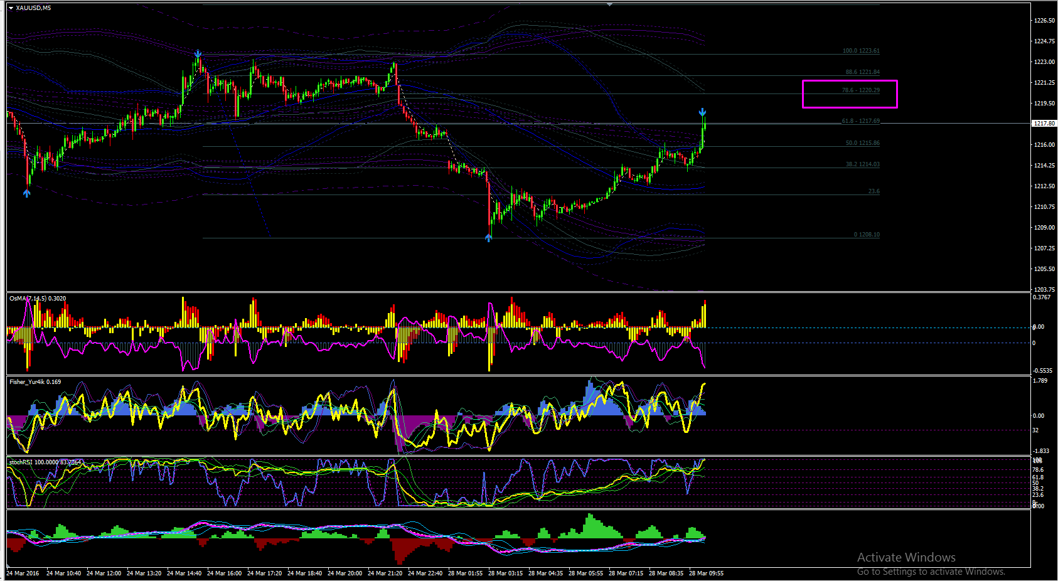Click the 28 Mar 09:55 time axis label
The height and width of the screenshot is (581, 1058).
click(x=706, y=573)
